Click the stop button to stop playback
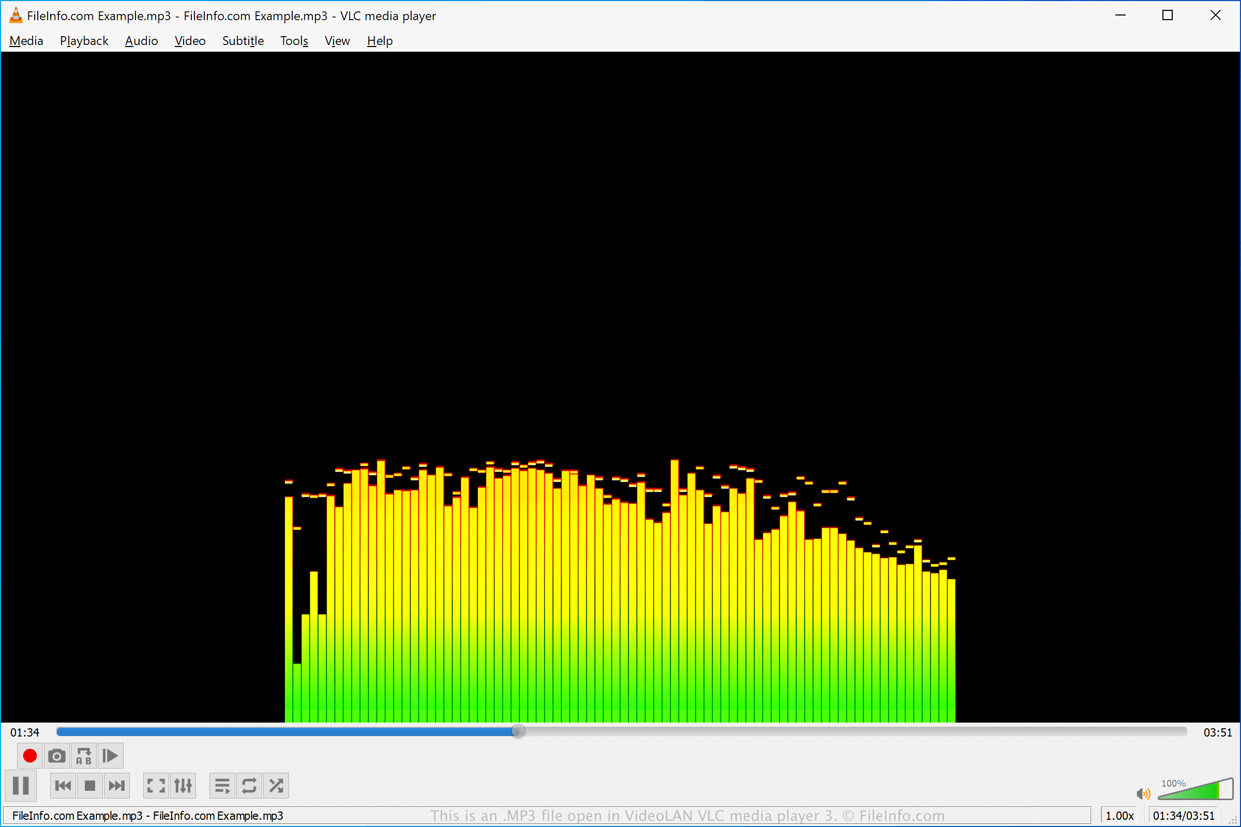The height and width of the screenshot is (827, 1241). [x=88, y=786]
